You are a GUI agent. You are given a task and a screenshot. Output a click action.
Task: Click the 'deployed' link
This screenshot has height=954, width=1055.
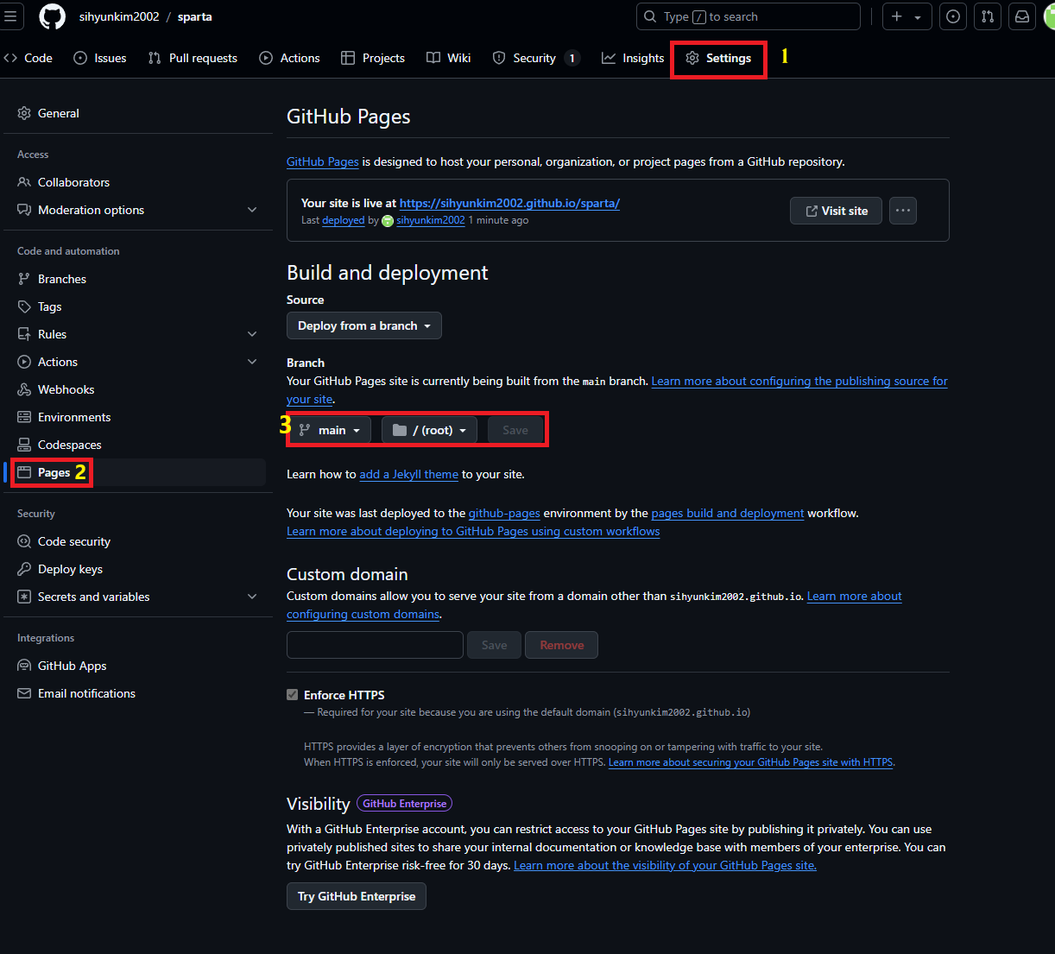(x=344, y=220)
